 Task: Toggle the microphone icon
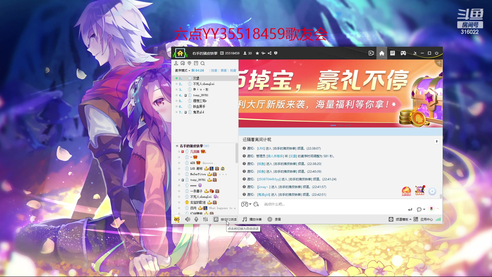pyautogui.click(x=196, y=219)
